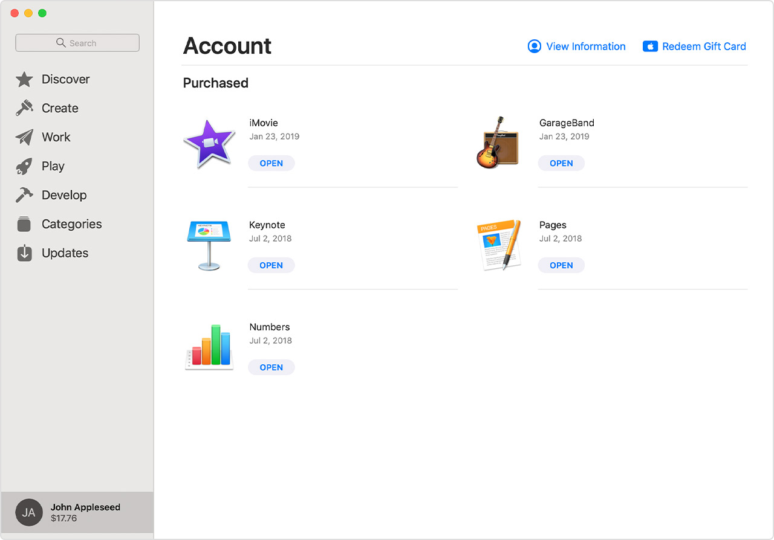774x540 pixels.
Task: Click GarageBand's Jan 23, 2019 date
Action: tap(564, 137)
